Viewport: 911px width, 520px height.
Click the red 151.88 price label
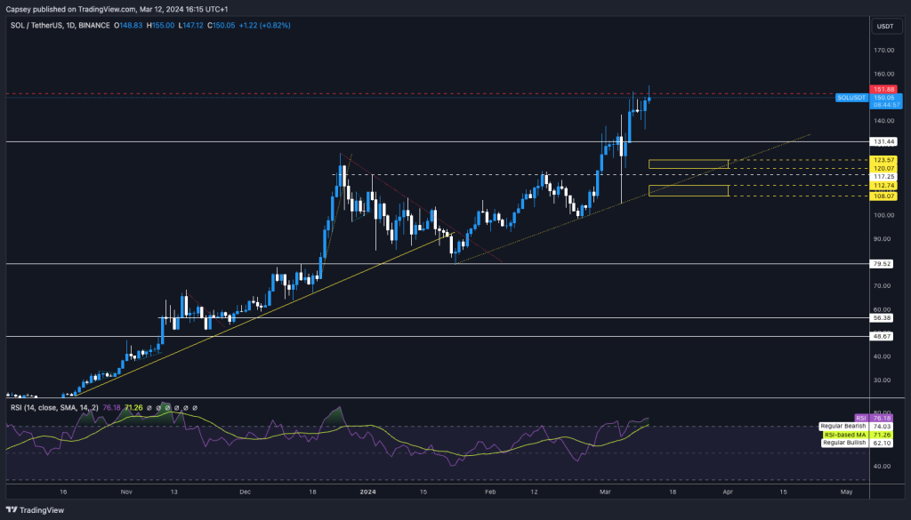tap(884, 89)
